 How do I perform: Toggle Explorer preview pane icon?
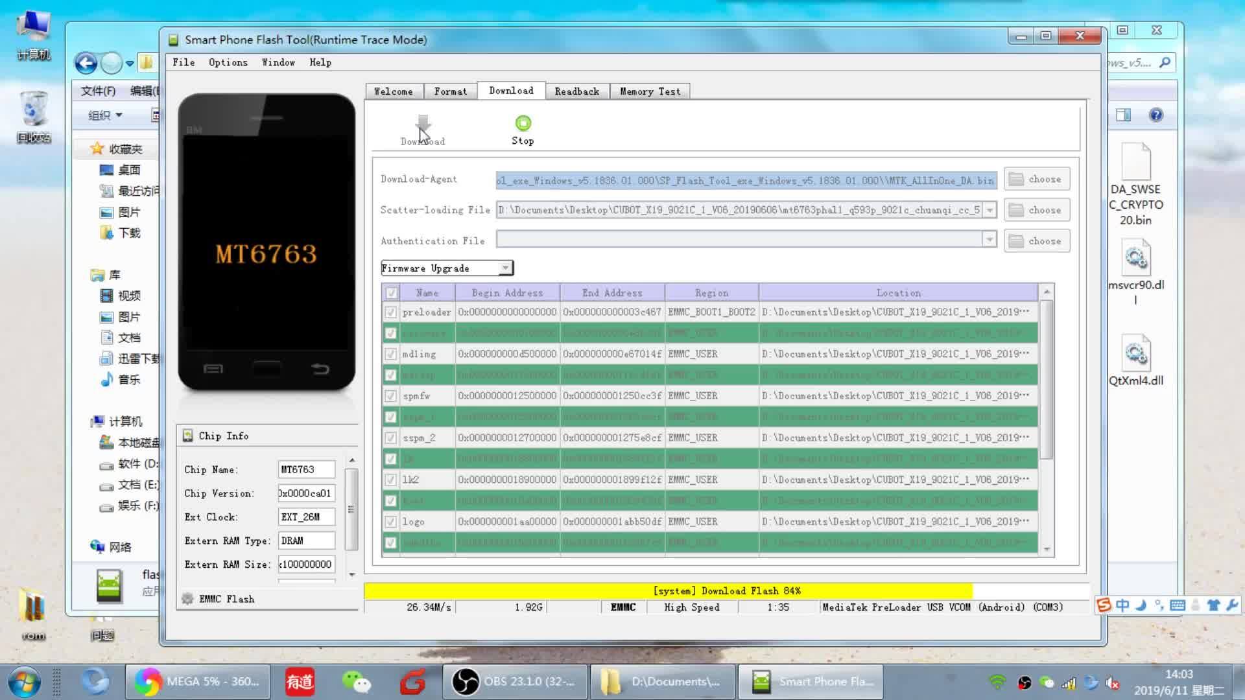tap(1123, 115)
